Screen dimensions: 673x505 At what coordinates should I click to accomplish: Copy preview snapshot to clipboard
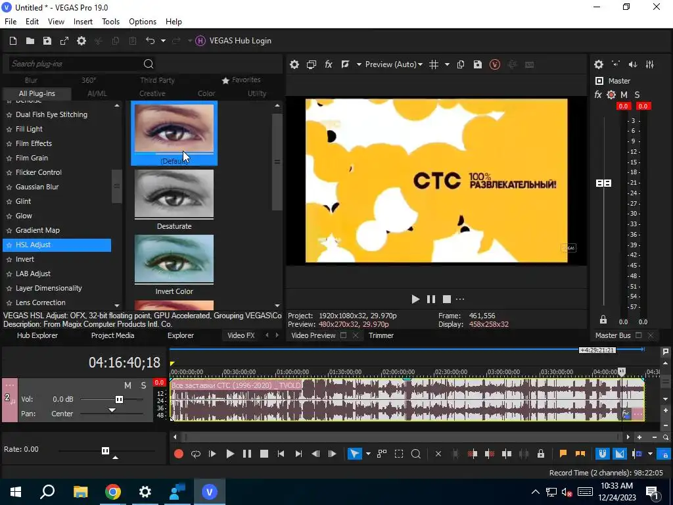pyautogui.click(x=461, y=64)
